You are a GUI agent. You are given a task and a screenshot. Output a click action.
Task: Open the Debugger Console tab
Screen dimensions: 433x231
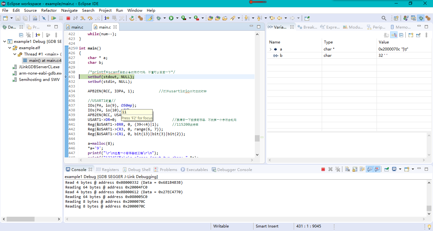coord(232,169)
